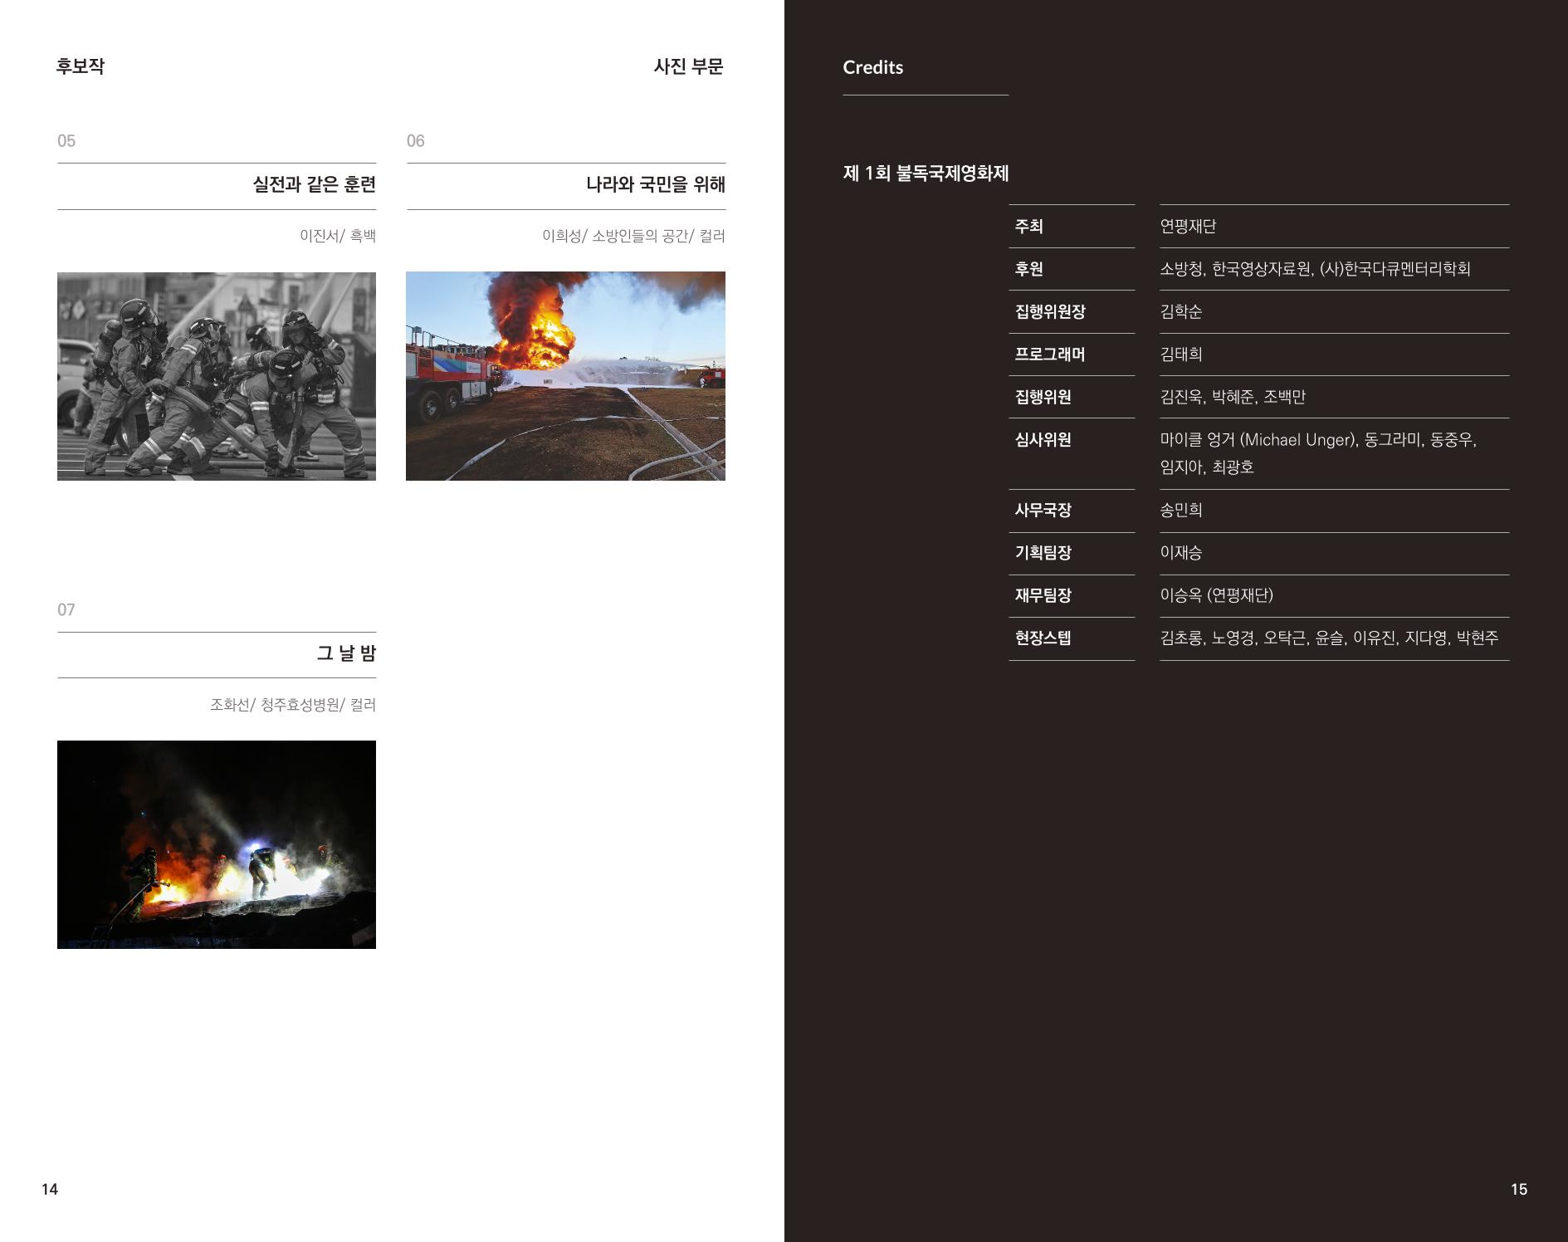Click the caption '이희성/ 소방인들의 공간/ 컬러'
Image resolution: width=1568 pixels, height=1242 pixels.
point(633,236)
